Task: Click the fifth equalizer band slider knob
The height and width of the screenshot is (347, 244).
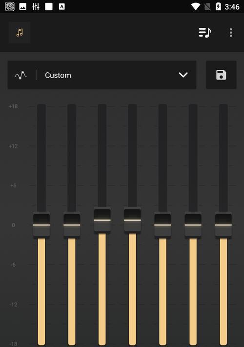Action: pos(163,225)
